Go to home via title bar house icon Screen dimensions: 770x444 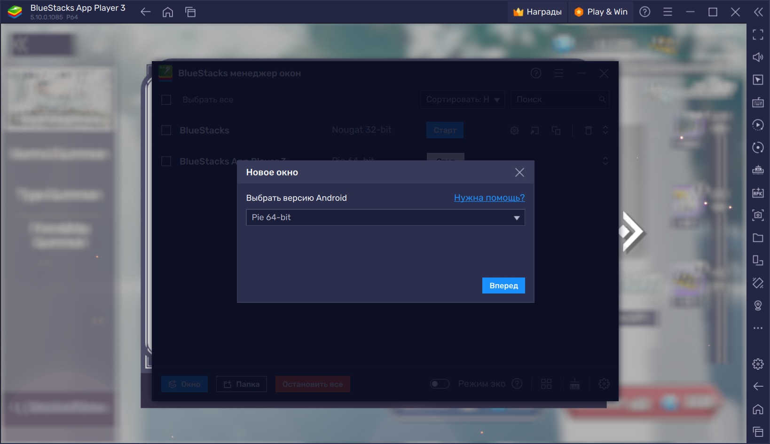(x=168, y=12)
